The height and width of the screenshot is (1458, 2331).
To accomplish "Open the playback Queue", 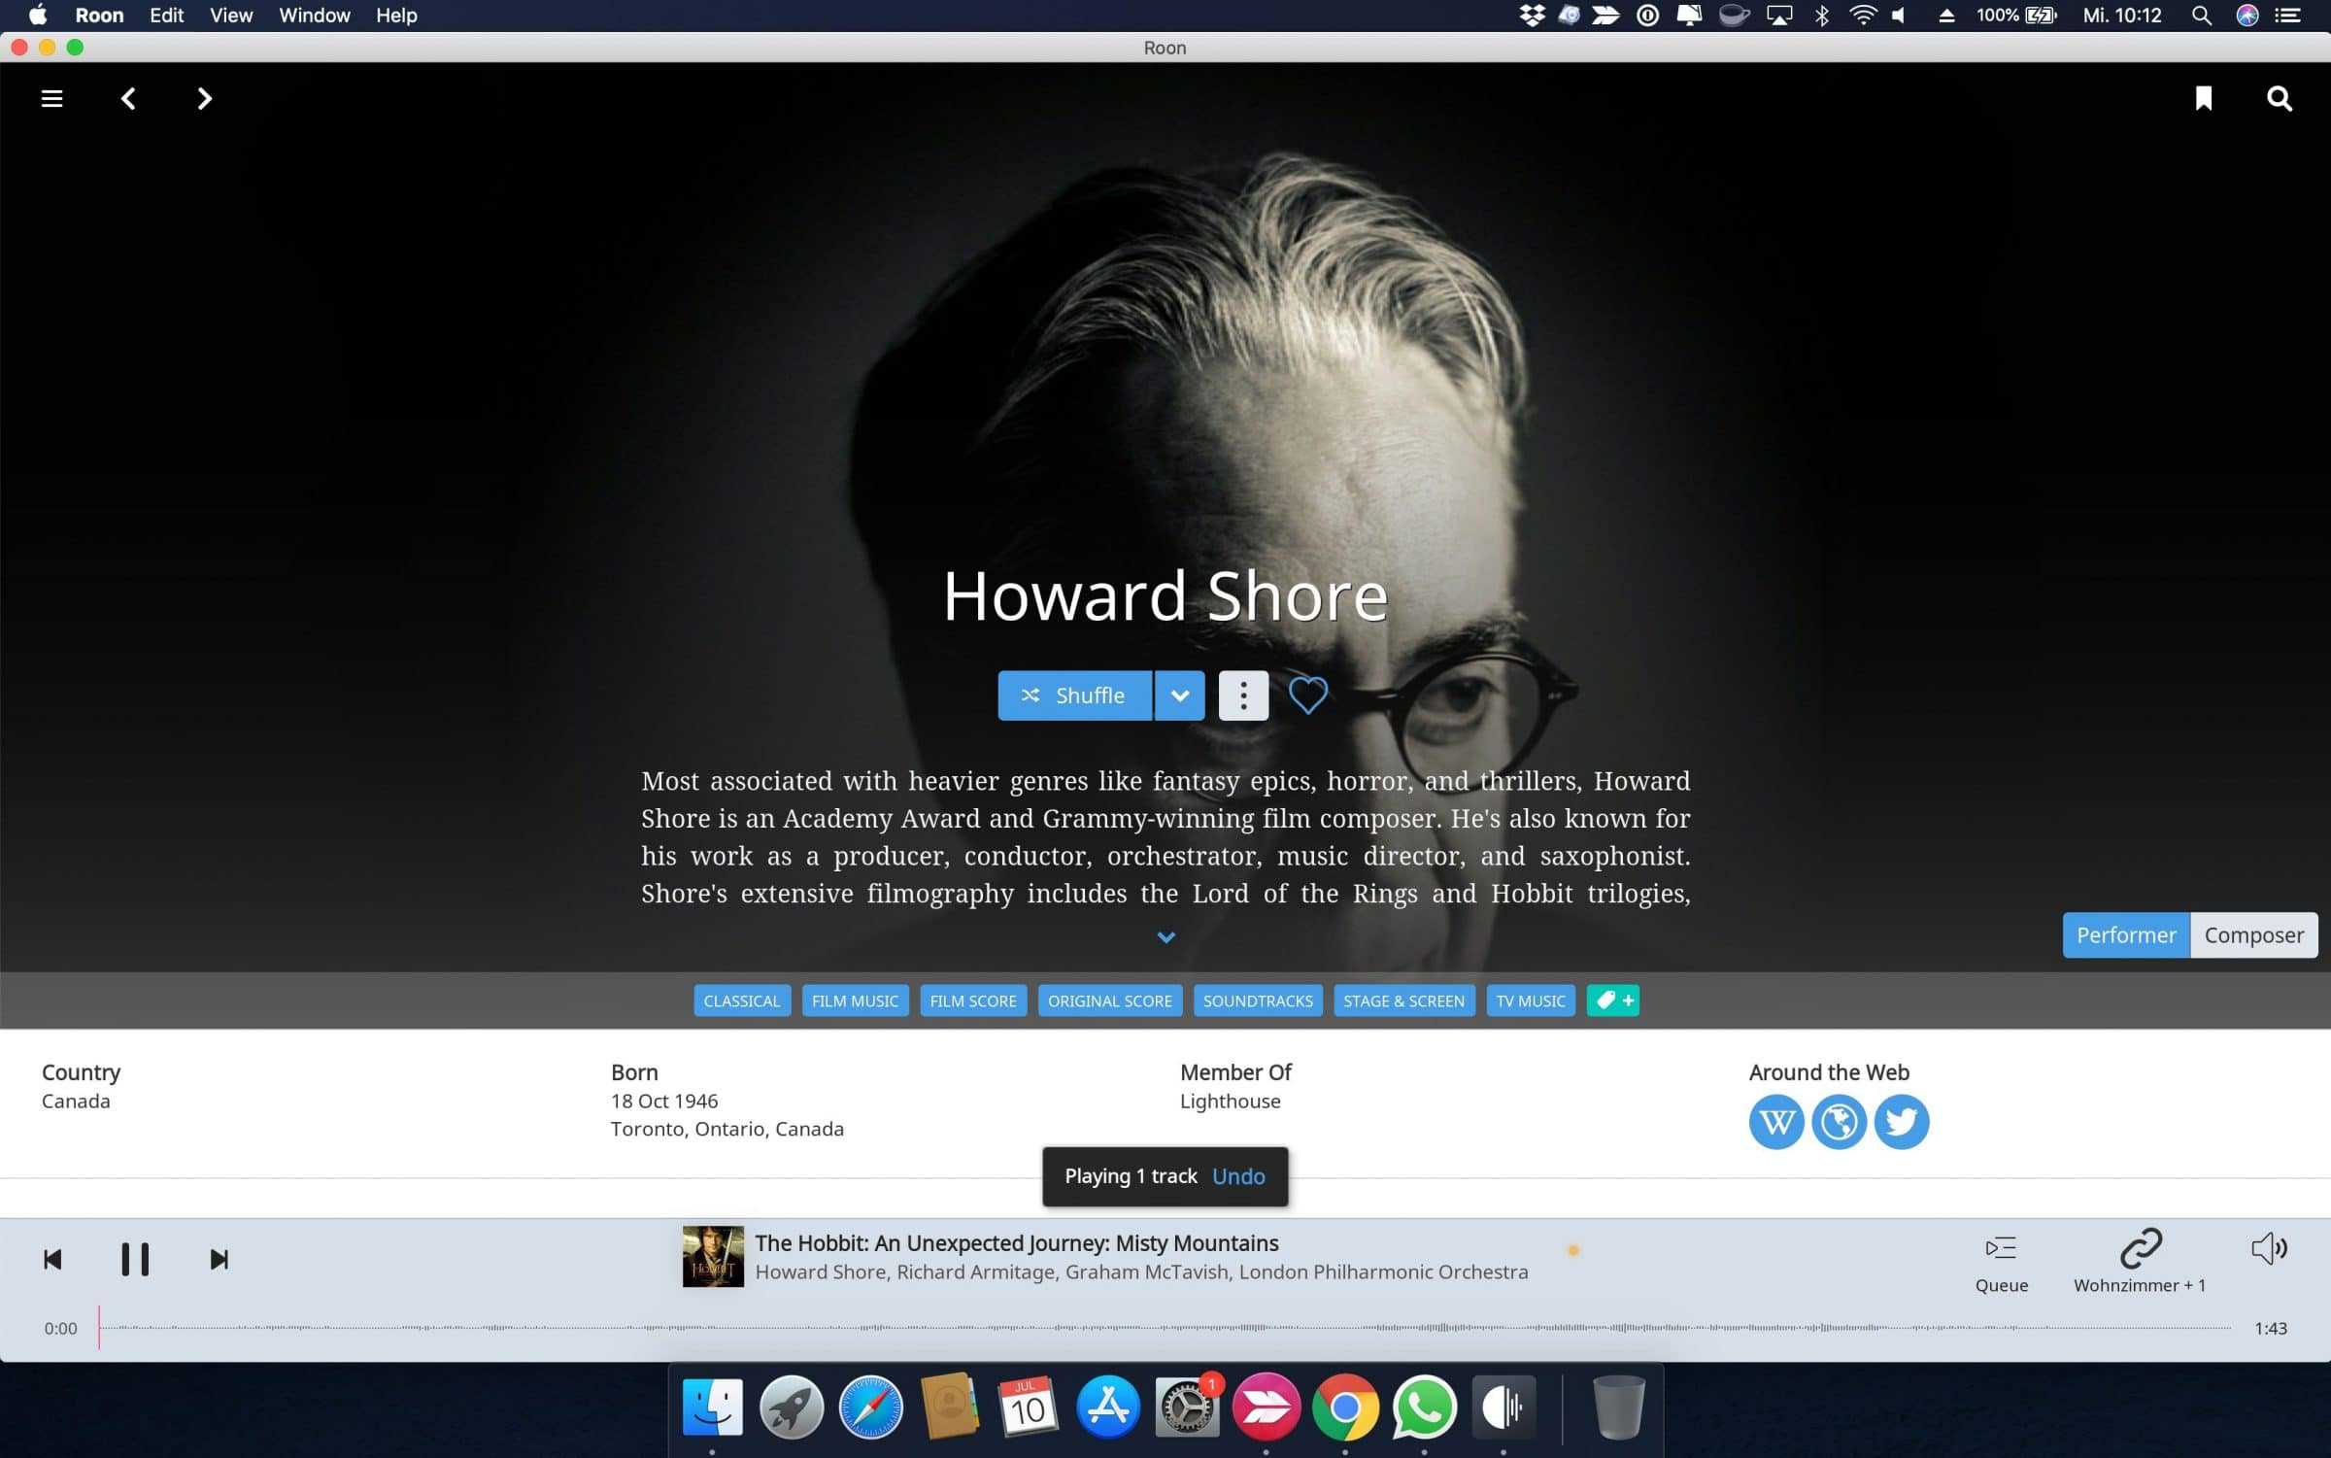I will pyautogui.click(x=2001, y=1263).
